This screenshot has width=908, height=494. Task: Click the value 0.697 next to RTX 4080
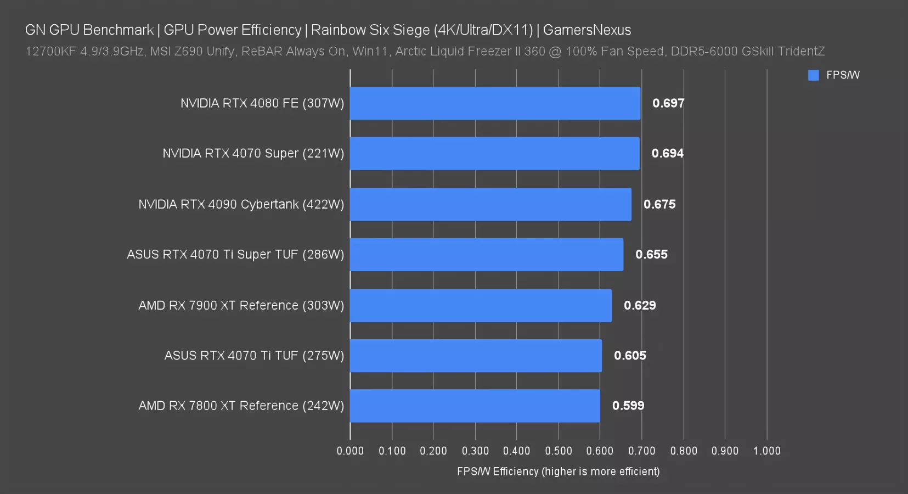tap(668, 103)
